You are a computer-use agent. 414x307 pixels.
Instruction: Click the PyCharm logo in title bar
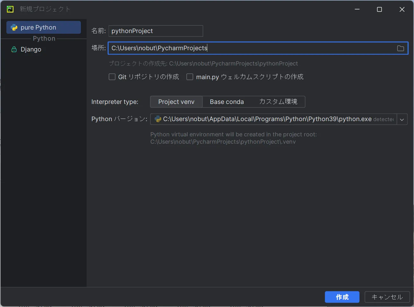[x=10, y=9]
